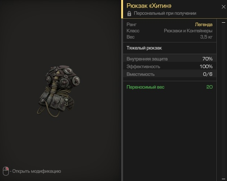This screenshot has width=227, height=181.
Task: Select the Хитин backpack 3D model
Action: pos(58,91)
